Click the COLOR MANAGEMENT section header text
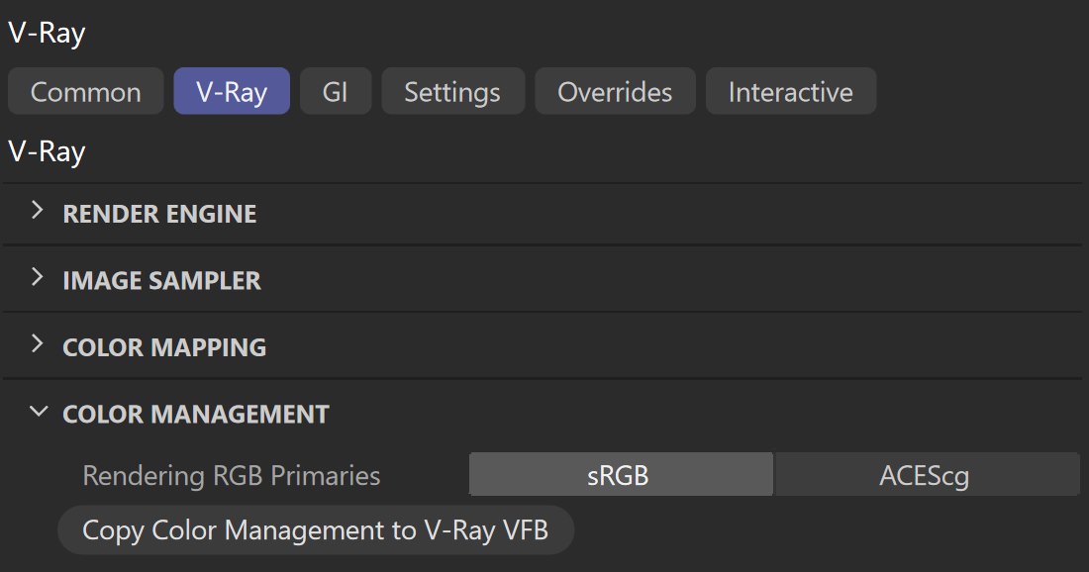Viewport: 1089px width, 572px height. 196,415
